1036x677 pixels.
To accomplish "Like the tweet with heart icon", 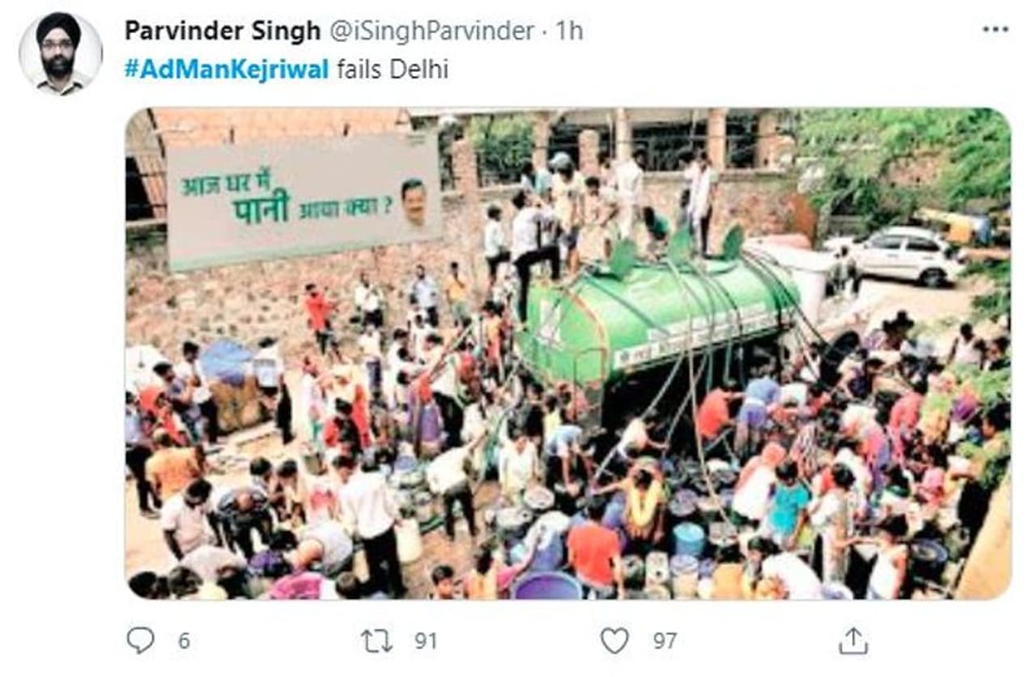I will [615, 641].
